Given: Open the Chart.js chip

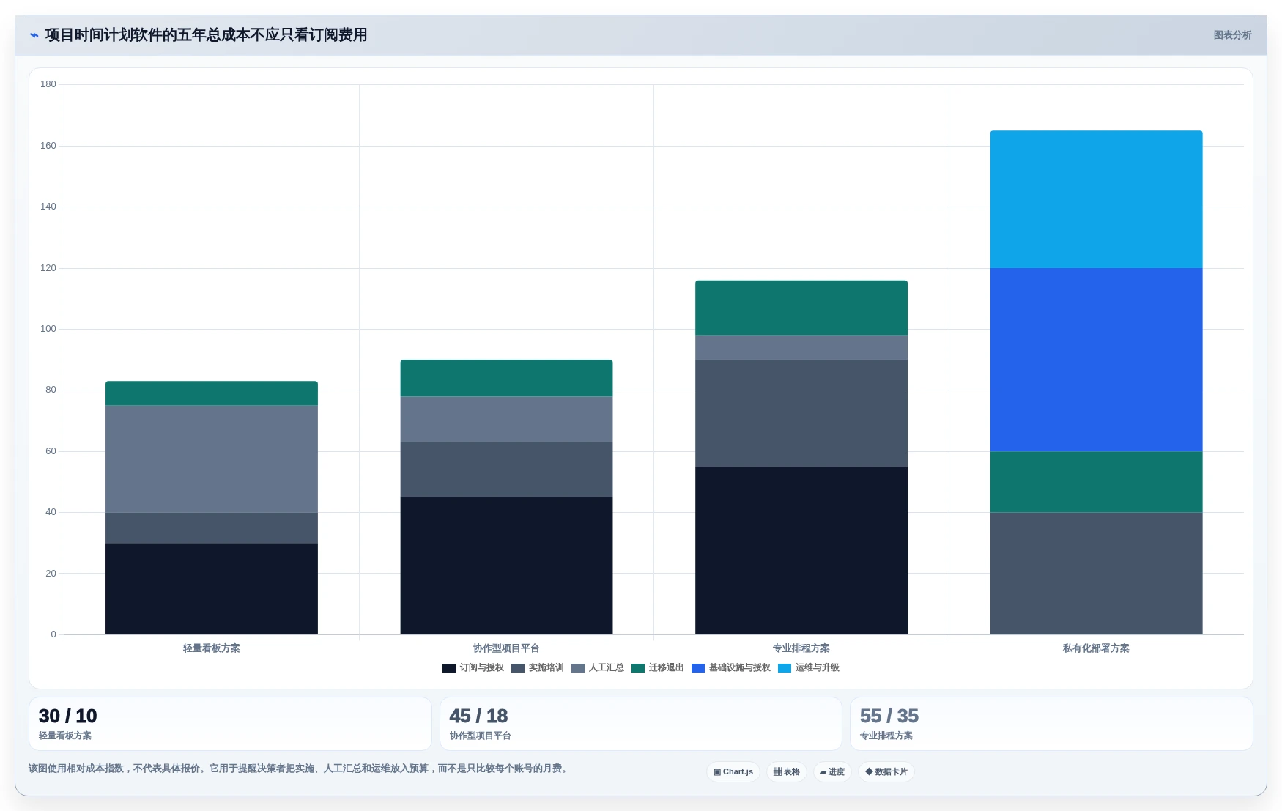Looking at the screenshot, I should coord(733,771).
